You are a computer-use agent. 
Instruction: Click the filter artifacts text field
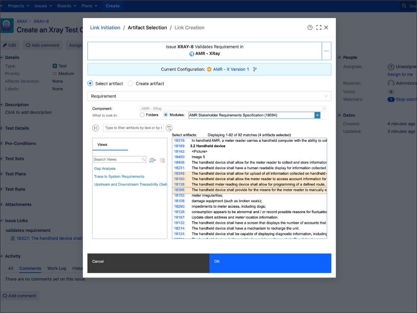pyautogui.click(x=133, y=128)
